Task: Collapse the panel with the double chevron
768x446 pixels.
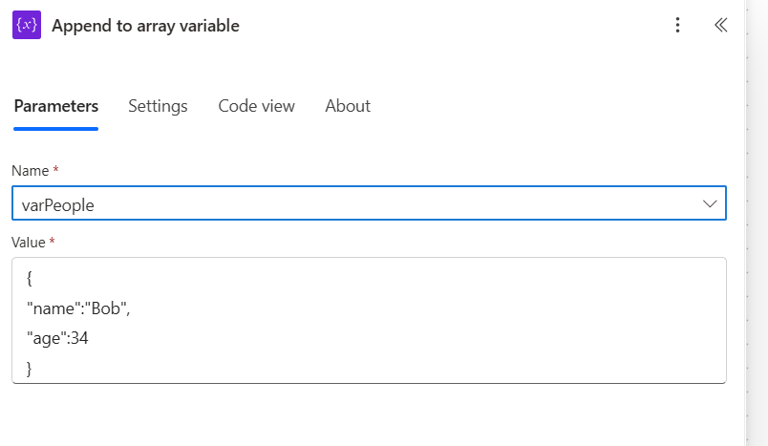Action: [721, 26]
